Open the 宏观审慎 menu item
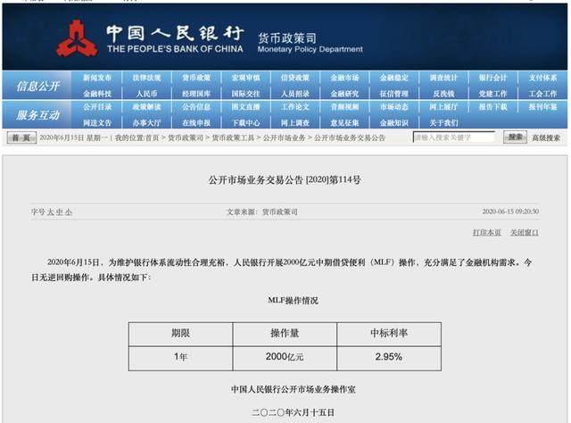Viewport: 571px width, 423px height. click(246, 78)
